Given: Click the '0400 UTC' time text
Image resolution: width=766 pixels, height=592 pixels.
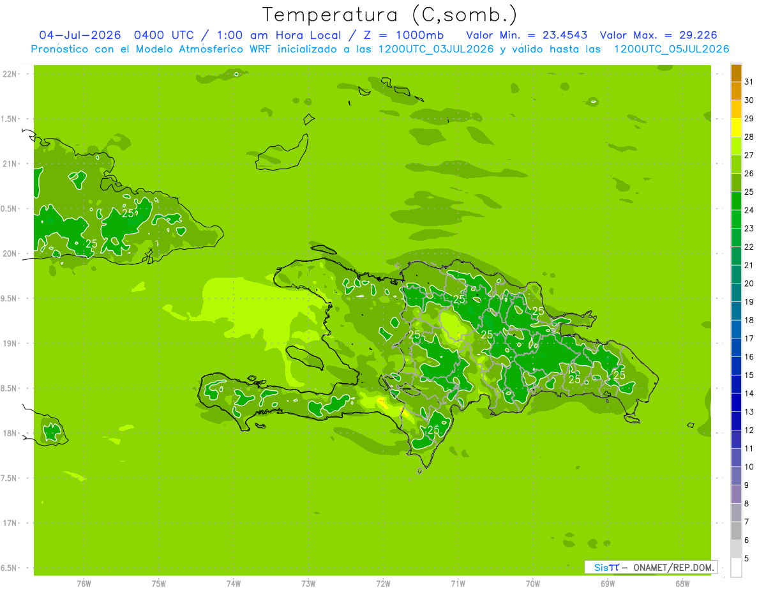Looking at the screenshot, I should 161,35.
